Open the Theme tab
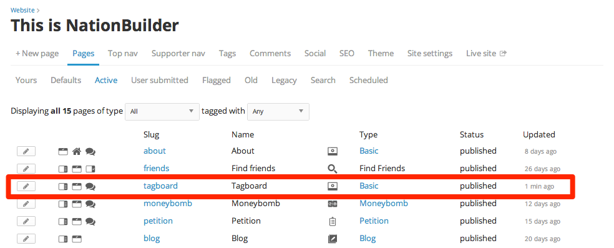The width and height of the screenshot is (614, 248). pos(381,53)
